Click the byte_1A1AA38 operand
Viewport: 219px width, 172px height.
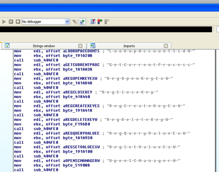(x=78, y=69)
